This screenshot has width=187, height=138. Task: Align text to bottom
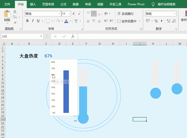(x=99, y=13)
